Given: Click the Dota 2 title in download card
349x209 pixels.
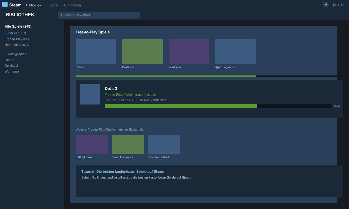Looking at the screenshot, I should pyautogui.click(x=111, y=89).
